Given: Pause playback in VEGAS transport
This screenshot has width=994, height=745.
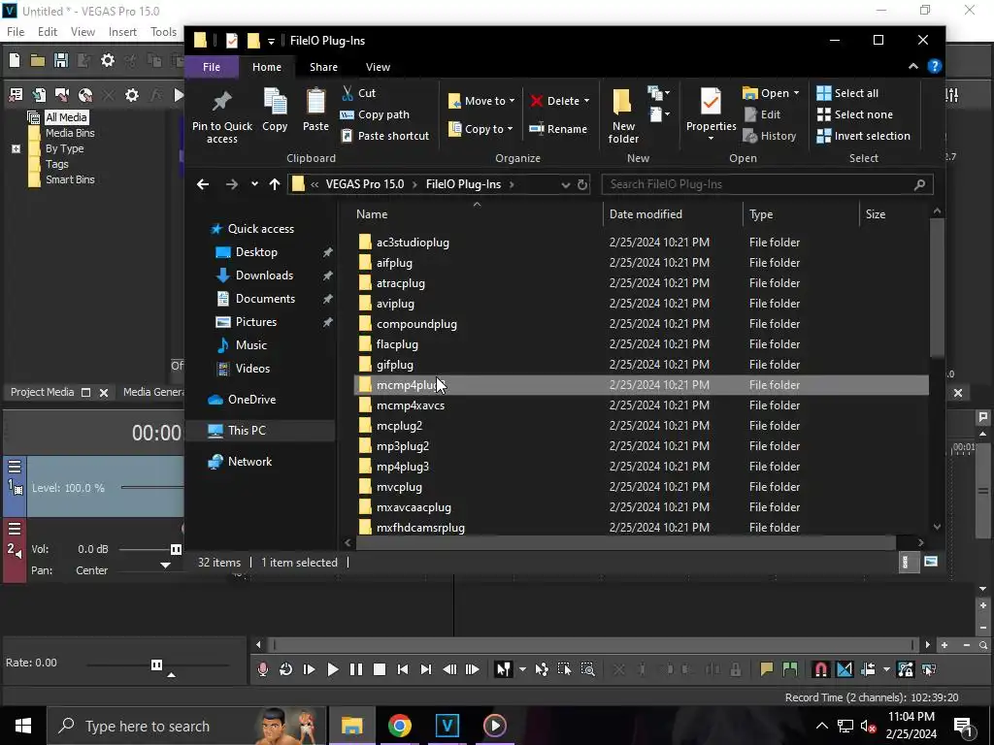Looking at the screenshot, I should click(x=356, y=669).
